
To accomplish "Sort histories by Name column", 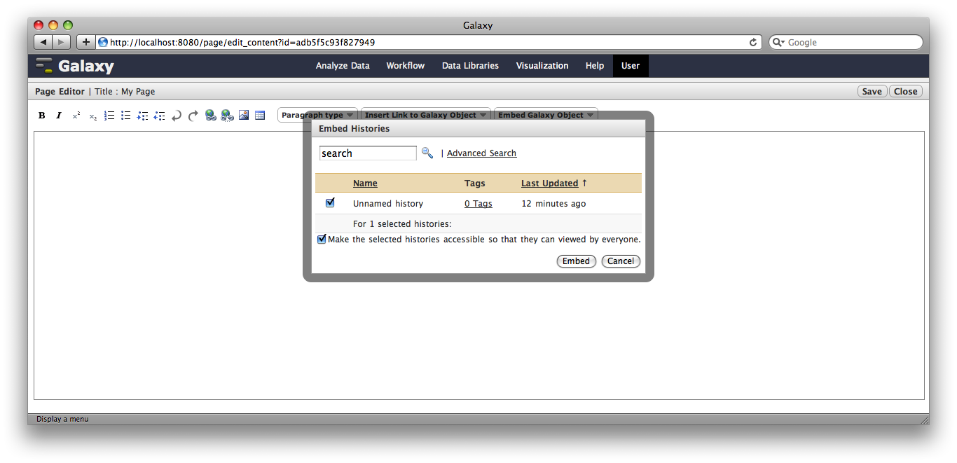I will tap(365, 184).
